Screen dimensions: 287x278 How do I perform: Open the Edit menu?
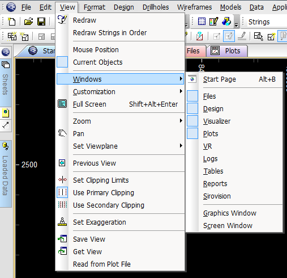[x=45, y=7]
